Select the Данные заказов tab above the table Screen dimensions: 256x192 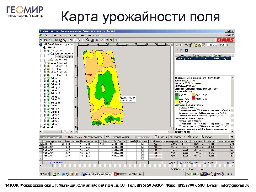(x=51, y=137)
